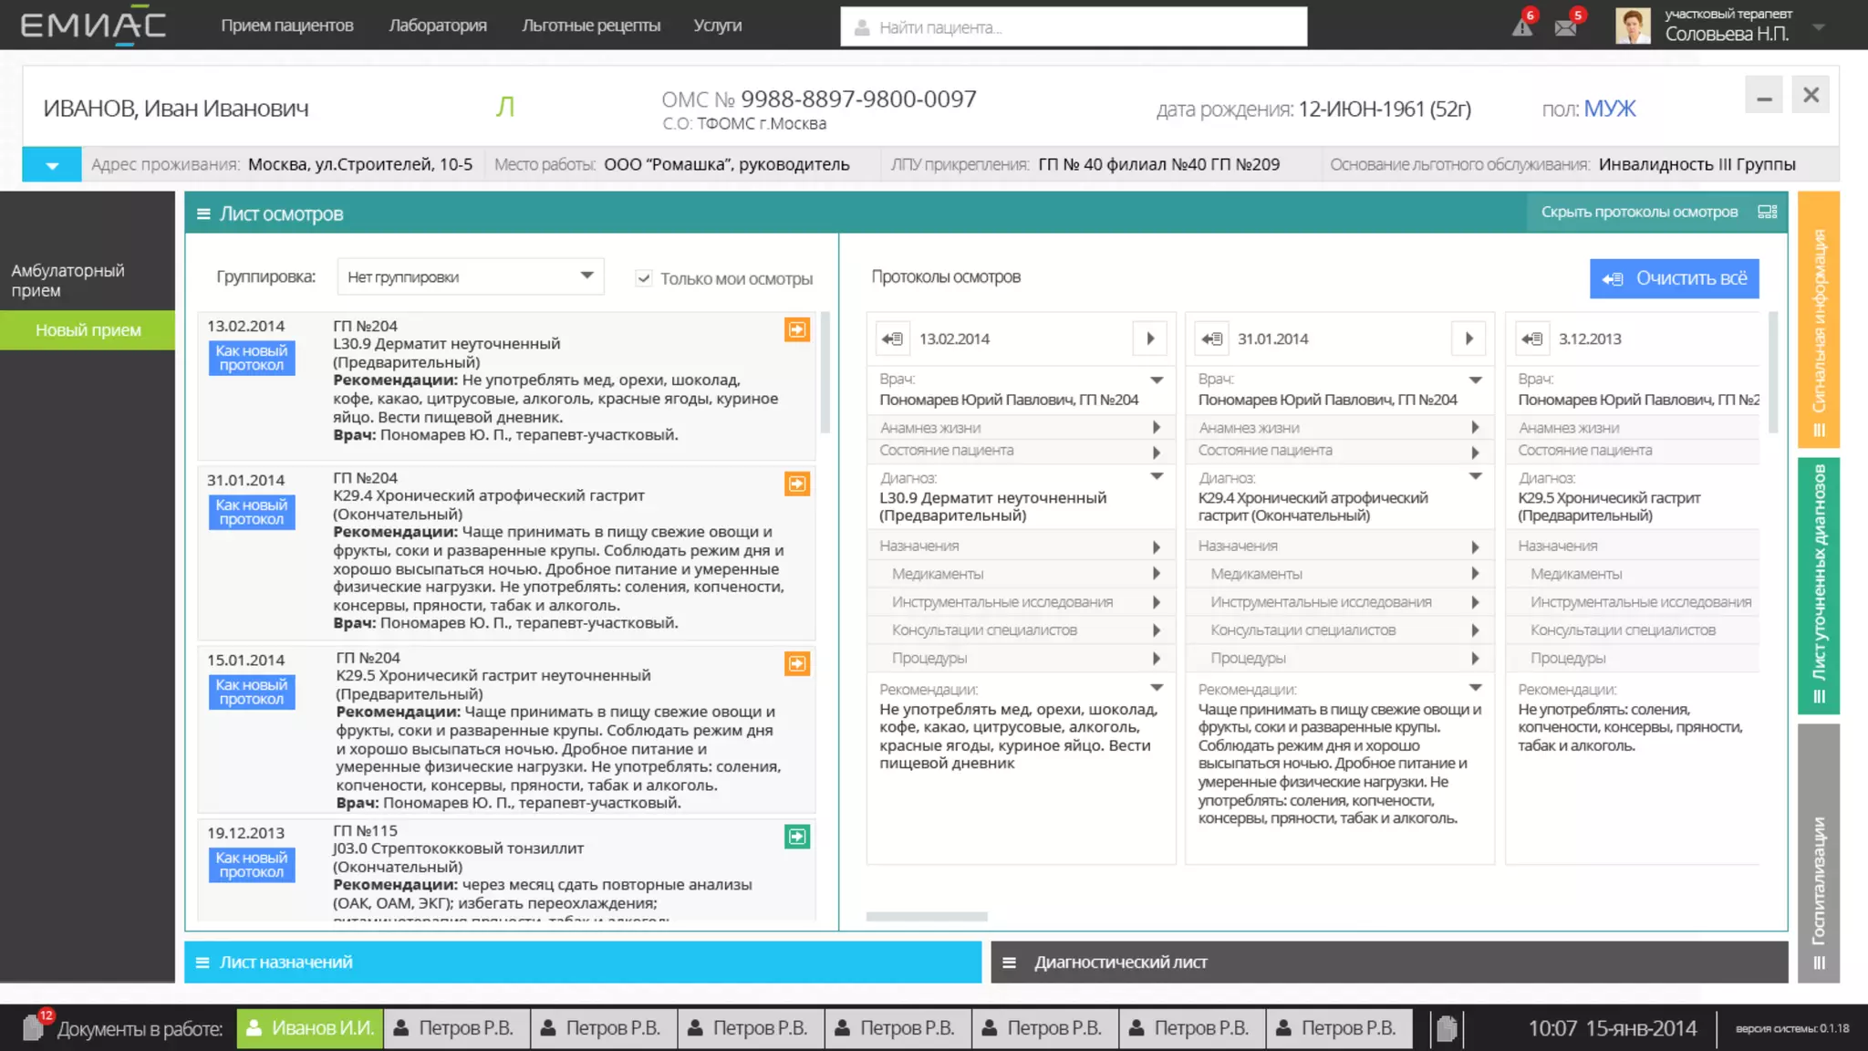Screen dimensions: 1868x1051
Task: Click green arrow icon on 19.12.2013 visit
Action: point(796,837)
